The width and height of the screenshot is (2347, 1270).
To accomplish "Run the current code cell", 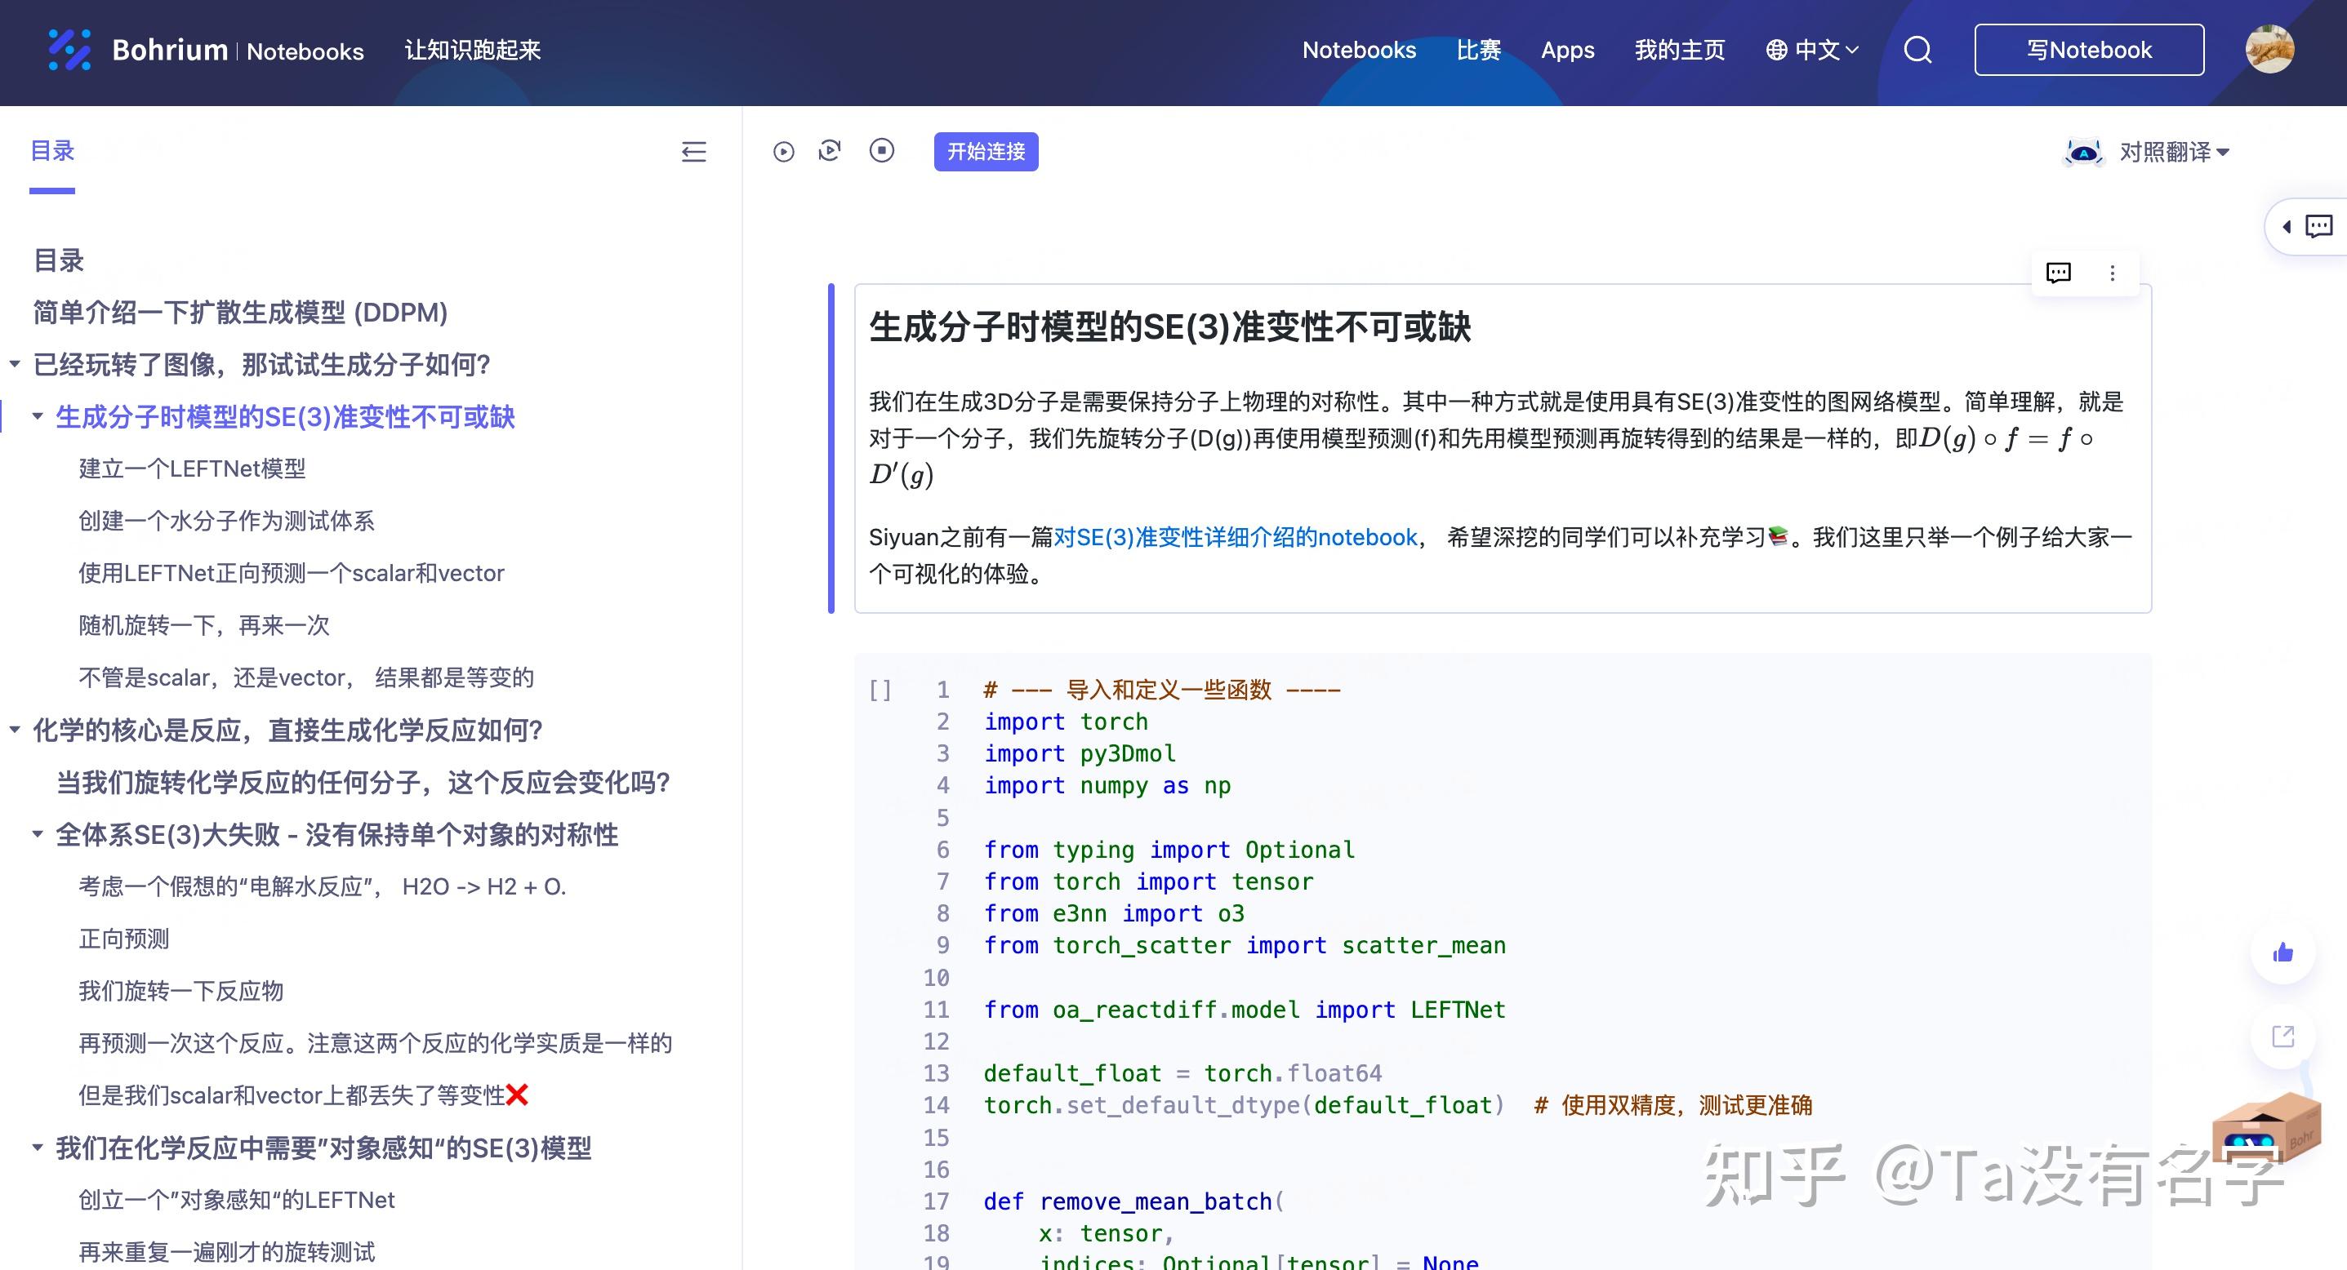I will (785, 151).
